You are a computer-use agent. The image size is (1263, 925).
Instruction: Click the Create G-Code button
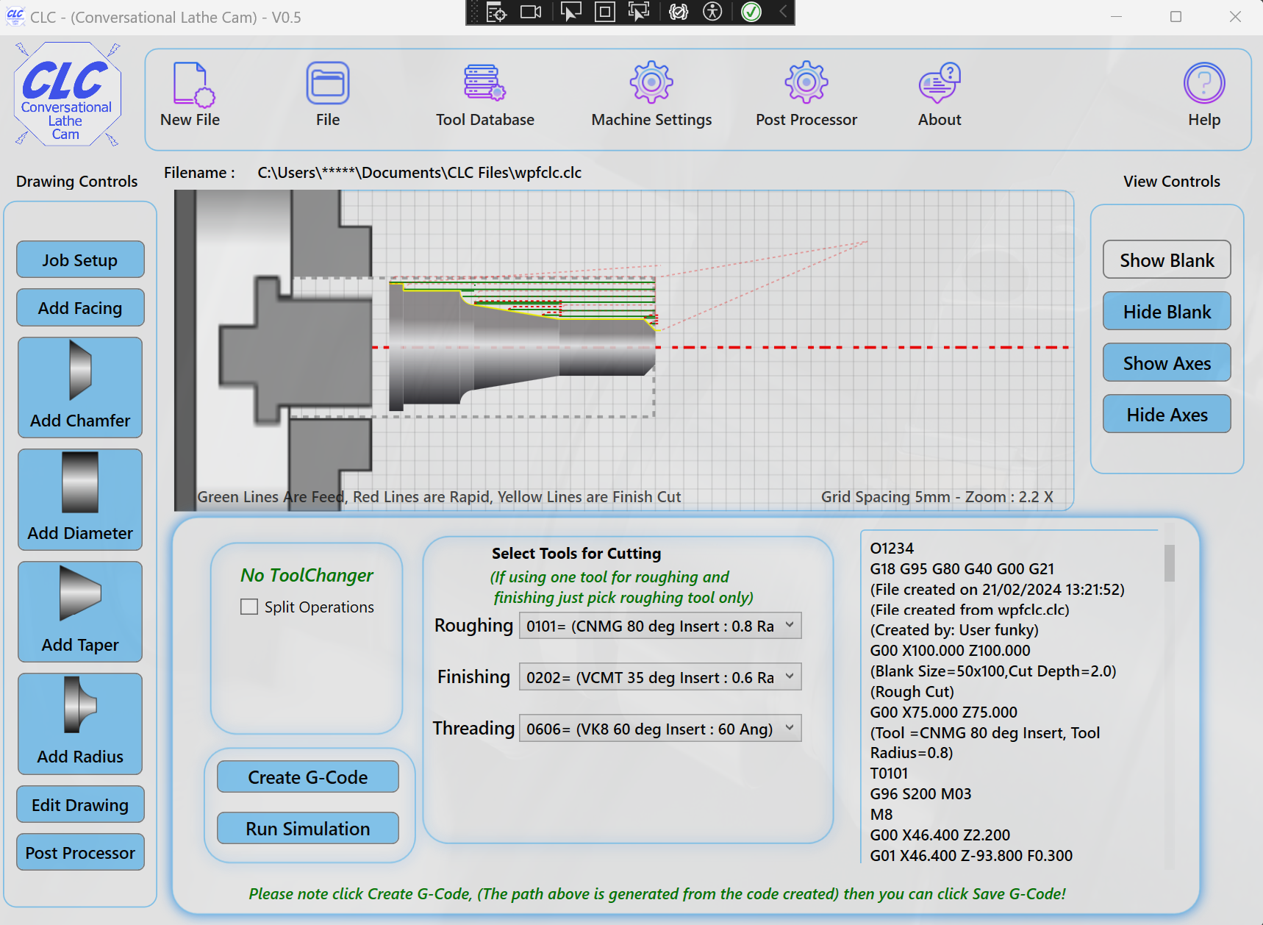coord(308,777)
